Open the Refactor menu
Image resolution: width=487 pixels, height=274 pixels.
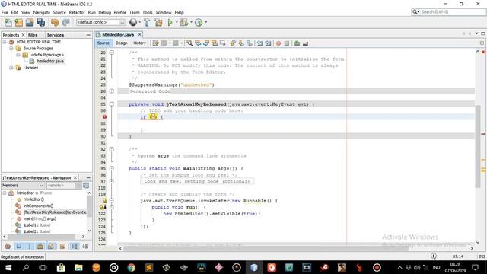77,12
